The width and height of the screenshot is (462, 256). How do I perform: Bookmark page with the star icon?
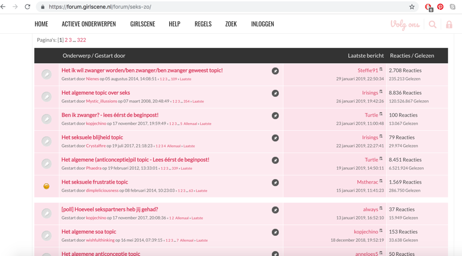(x=412, y=7)
